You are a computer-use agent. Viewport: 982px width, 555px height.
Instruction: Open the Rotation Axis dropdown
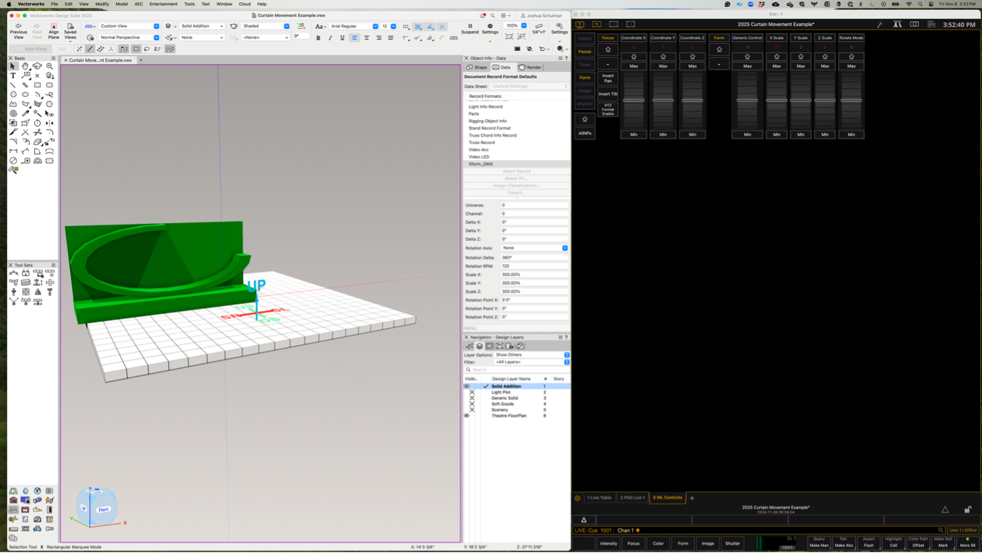(x=534, y=248)
